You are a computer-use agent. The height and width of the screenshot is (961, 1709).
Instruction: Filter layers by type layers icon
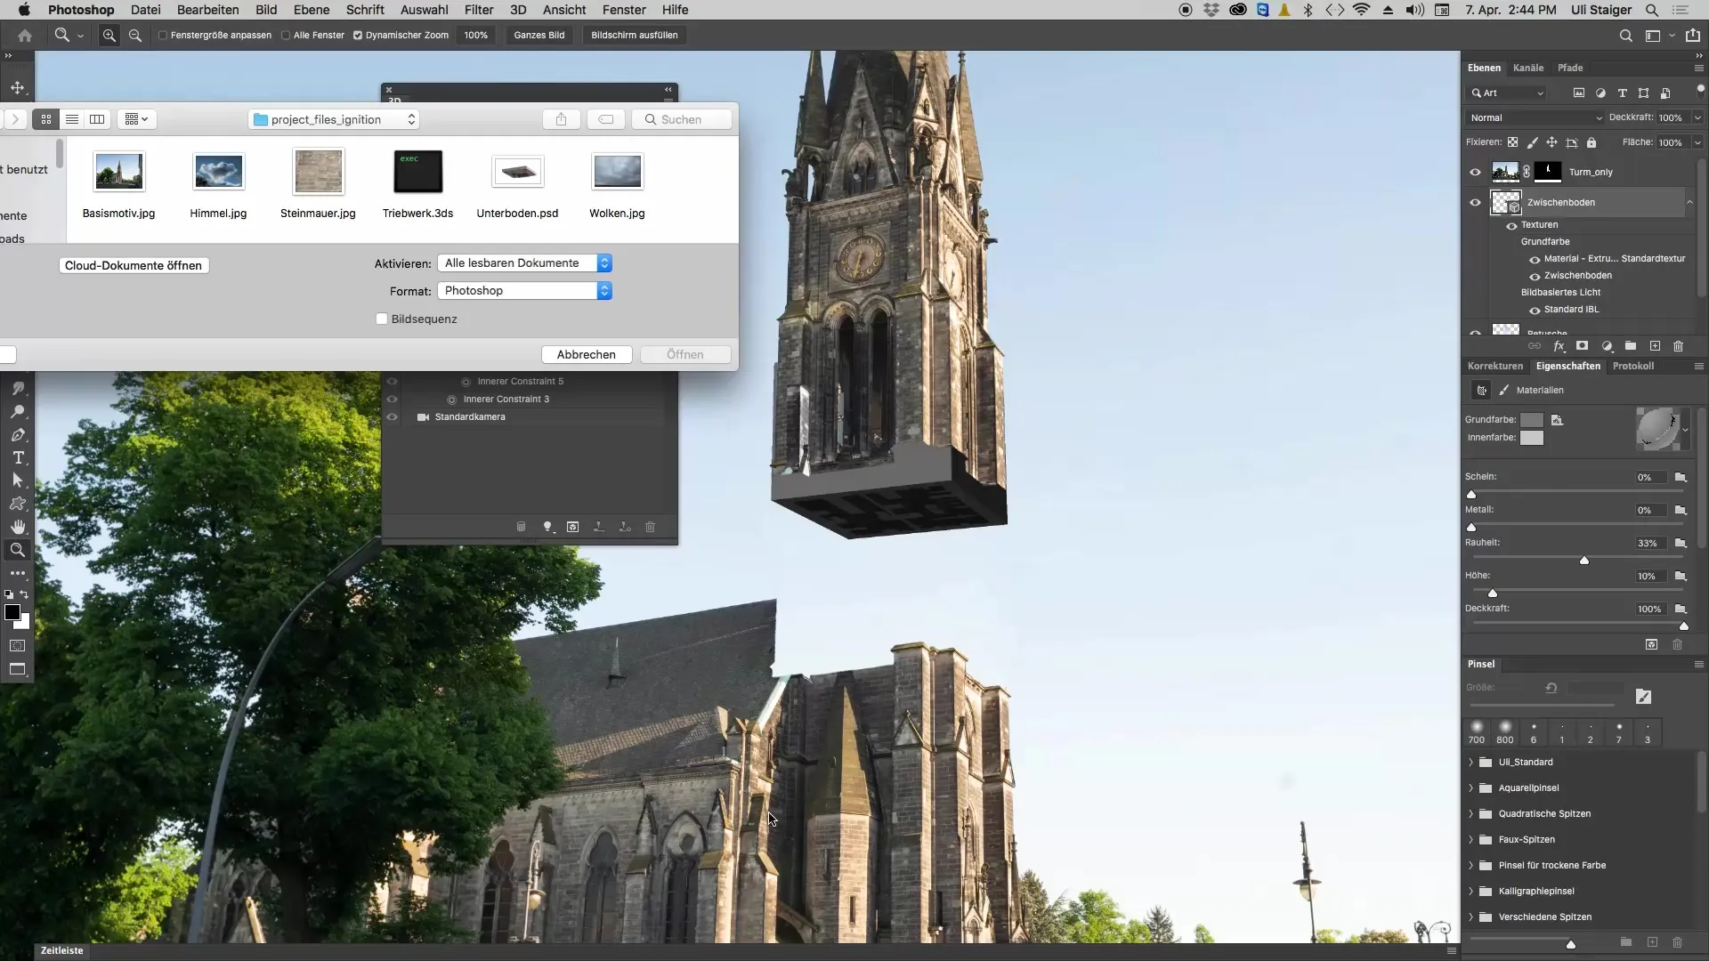pos(1622,93)
